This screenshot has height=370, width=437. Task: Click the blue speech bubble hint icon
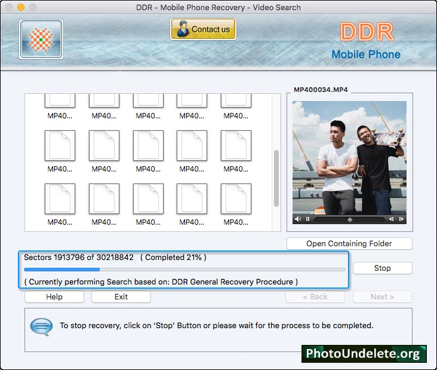point(41,326)
